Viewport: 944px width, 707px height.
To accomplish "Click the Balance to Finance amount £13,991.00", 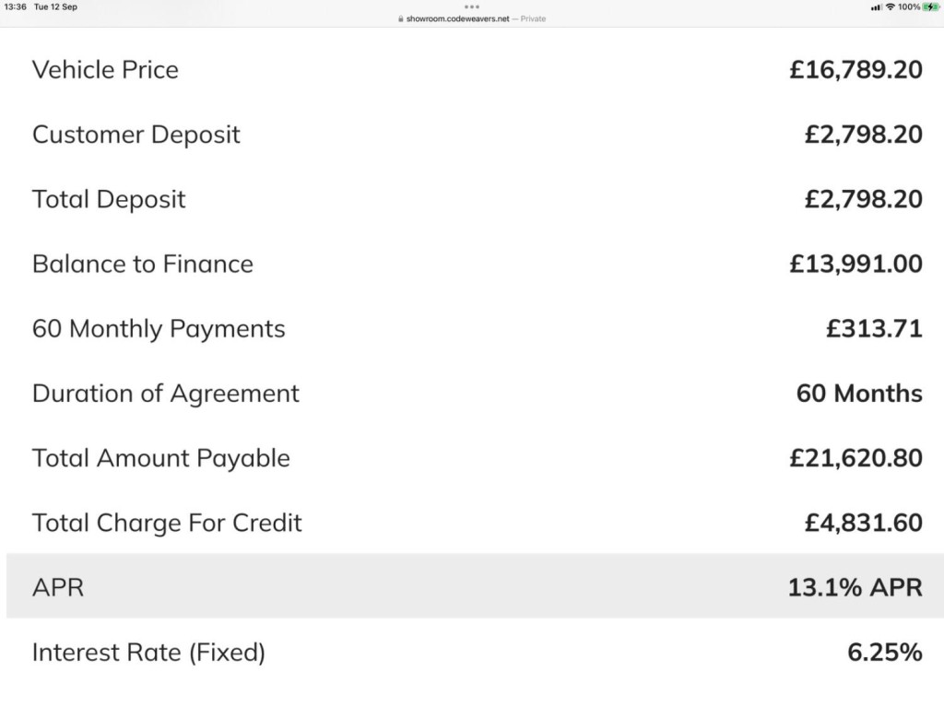I will (x=856, y=264).
